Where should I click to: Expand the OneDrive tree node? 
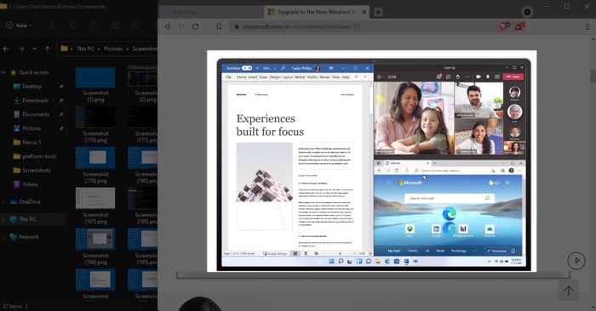[3, 201]
